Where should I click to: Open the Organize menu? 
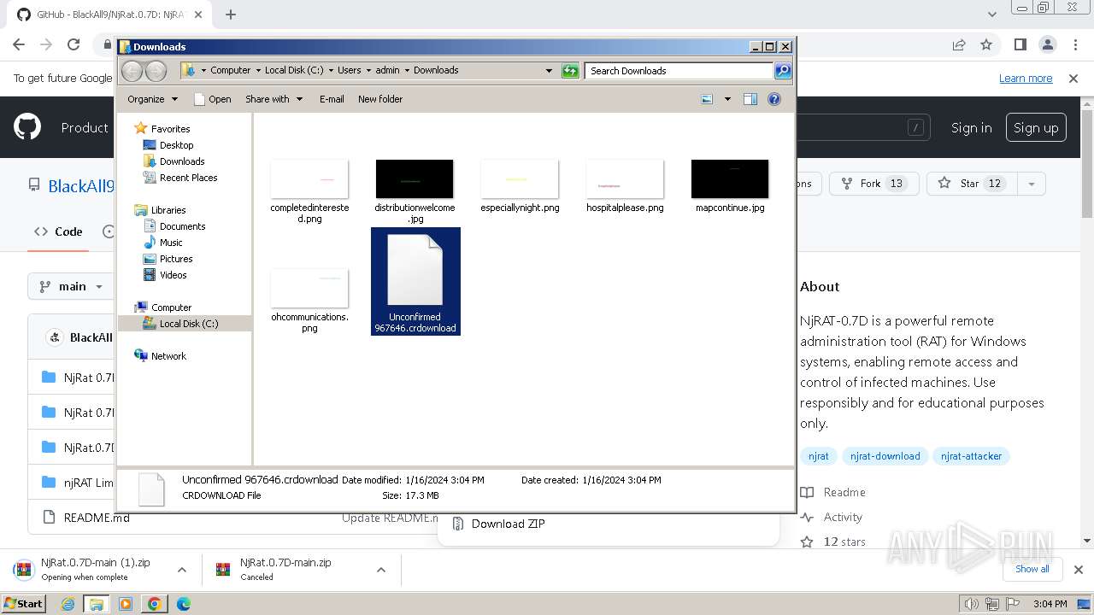[x=153, y=99]
